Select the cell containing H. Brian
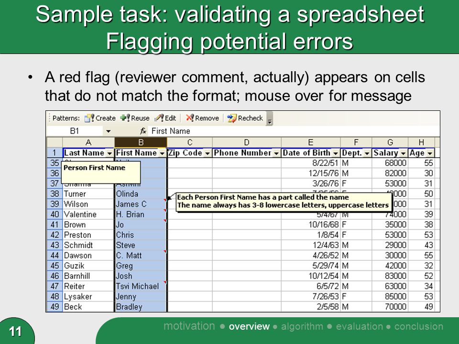This screenshot has height=344, width=459. tap(141, 215)
